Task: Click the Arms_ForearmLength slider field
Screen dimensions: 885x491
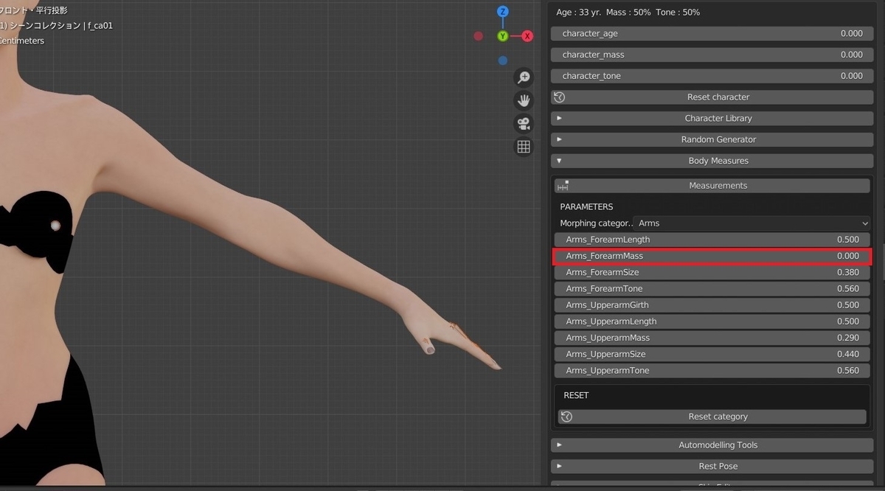Action: [712, 240]
